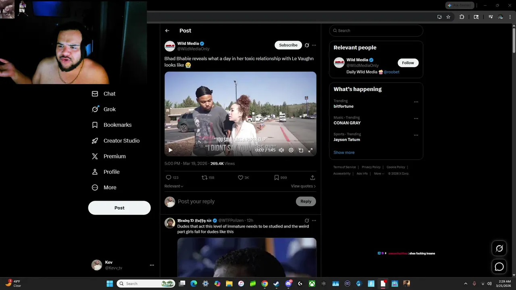Open the Windows Start menu
Screen dimensions: 516x290
(x=110, y=284)
